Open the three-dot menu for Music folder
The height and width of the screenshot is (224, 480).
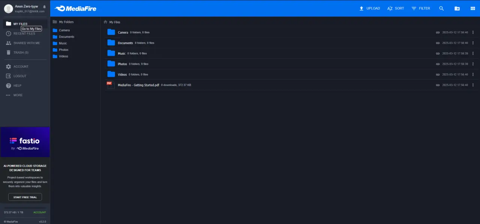473,53
